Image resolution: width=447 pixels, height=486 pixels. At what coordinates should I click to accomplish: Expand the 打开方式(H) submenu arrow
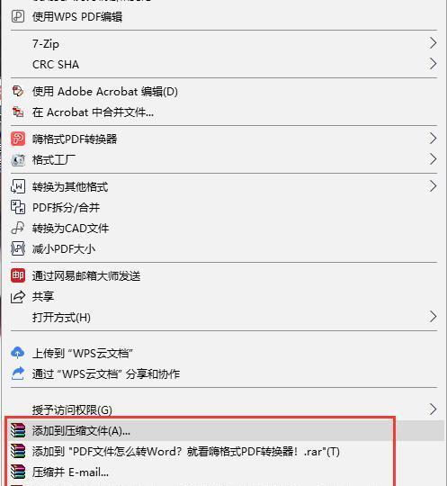pyautogui.click(x=433, y=317)
